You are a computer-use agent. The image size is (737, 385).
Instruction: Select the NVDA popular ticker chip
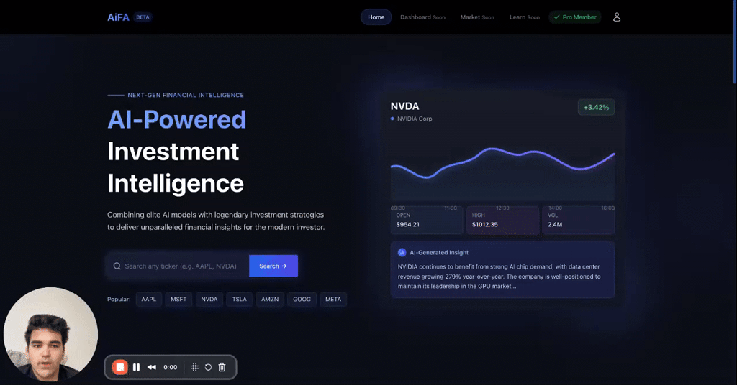[209, 300]
